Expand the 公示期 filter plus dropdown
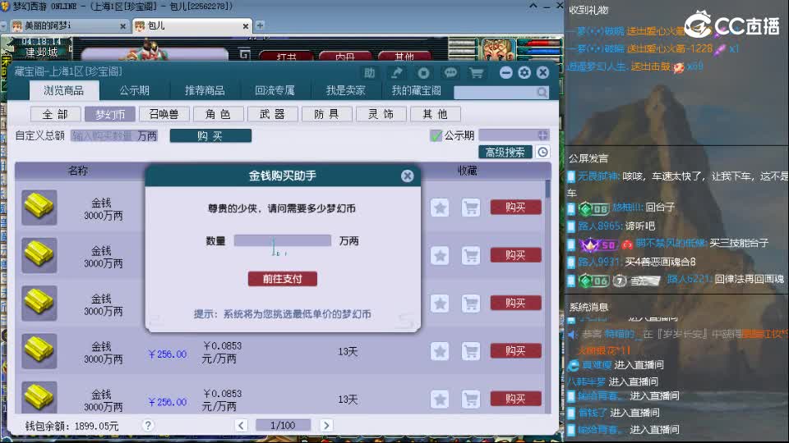 [542, 135]
